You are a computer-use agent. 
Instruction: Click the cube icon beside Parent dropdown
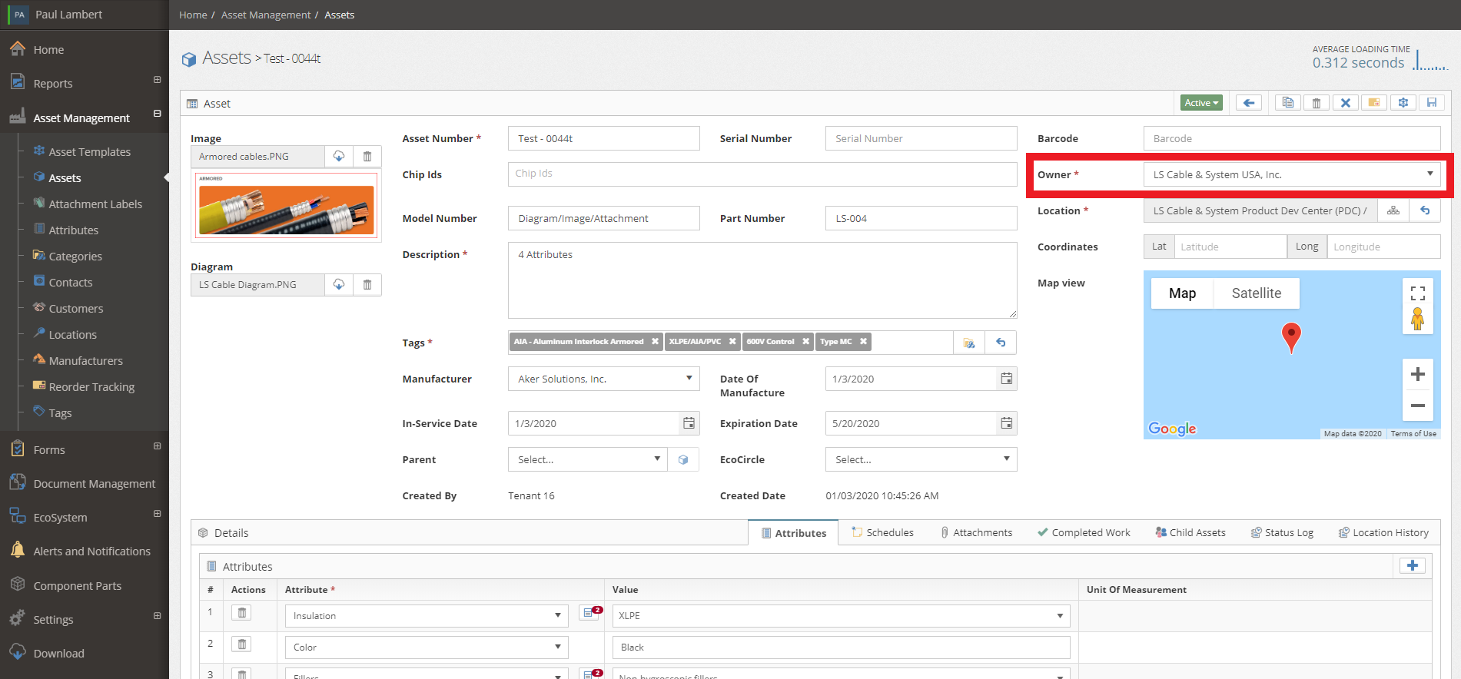click(683, 459)
